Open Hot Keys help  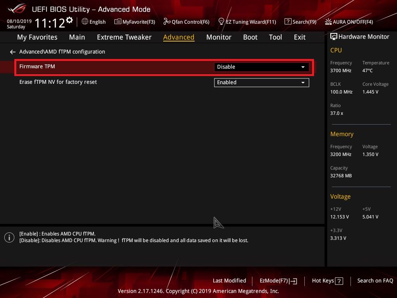tap(323, 281)
